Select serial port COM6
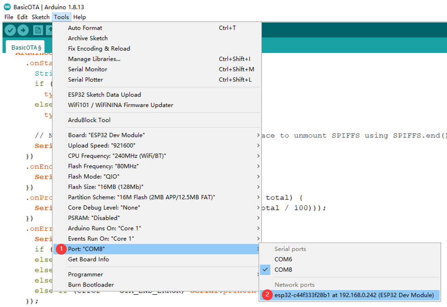This screenshot has width=447, height=307. 350,259
